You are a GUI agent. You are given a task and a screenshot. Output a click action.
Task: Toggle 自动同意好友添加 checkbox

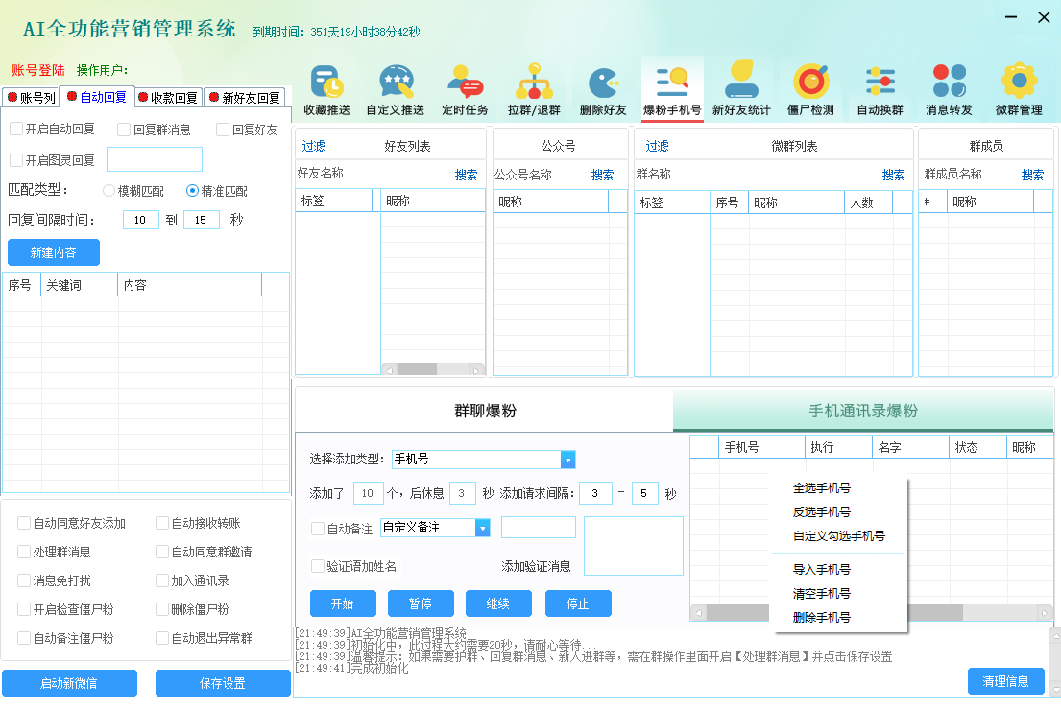[24, 523]
